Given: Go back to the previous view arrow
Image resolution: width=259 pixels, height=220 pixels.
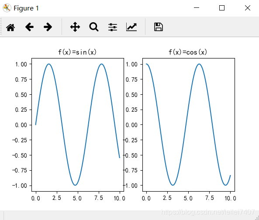Looking at the screenshot, I should [x=29, y=27].
